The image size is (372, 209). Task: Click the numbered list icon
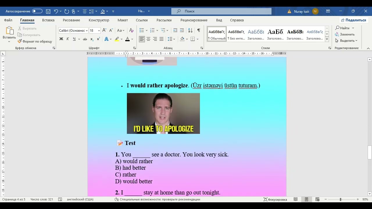click(152, 30)
